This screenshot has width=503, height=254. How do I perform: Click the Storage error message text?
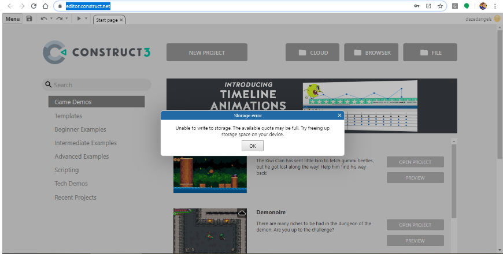coord(253,131)
